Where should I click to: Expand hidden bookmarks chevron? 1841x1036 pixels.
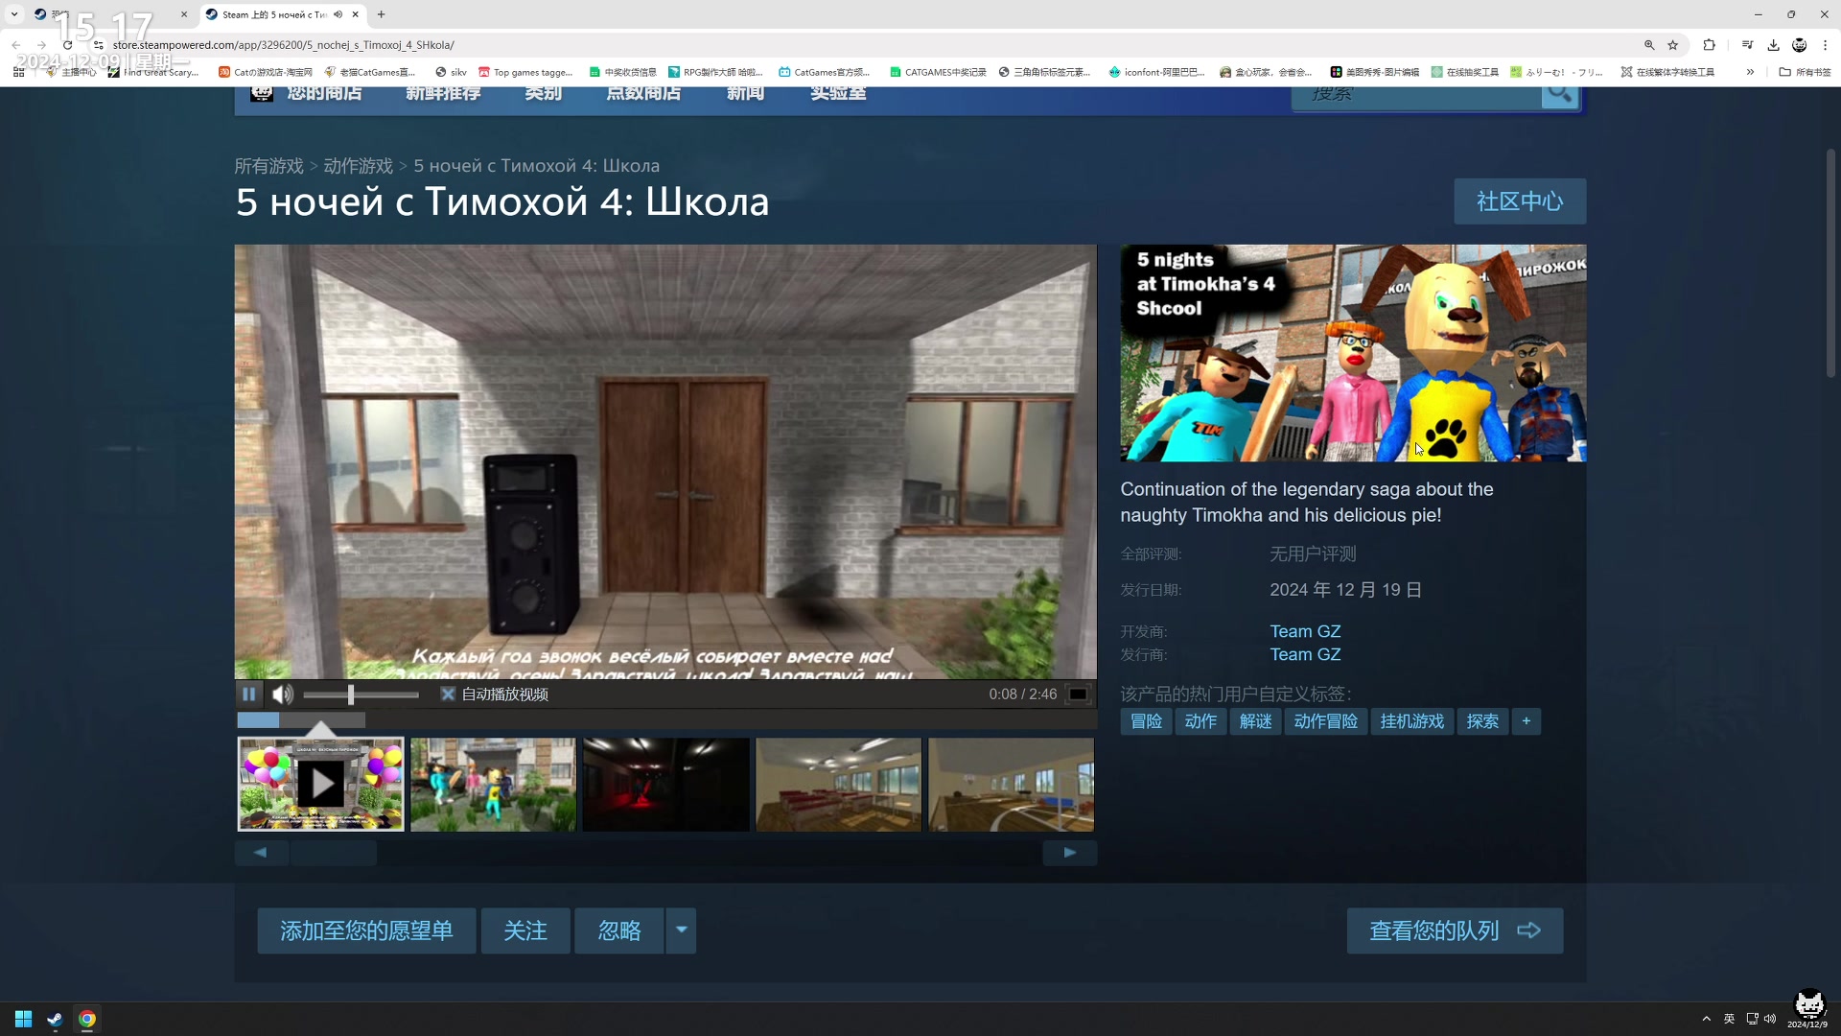pyautogui.click(x=1750, y=72)
